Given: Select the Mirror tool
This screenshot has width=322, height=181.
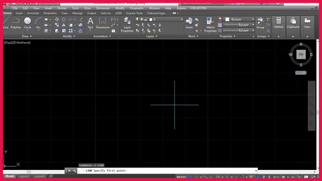Looking at the screenshot, I should (x=64, y=25).
